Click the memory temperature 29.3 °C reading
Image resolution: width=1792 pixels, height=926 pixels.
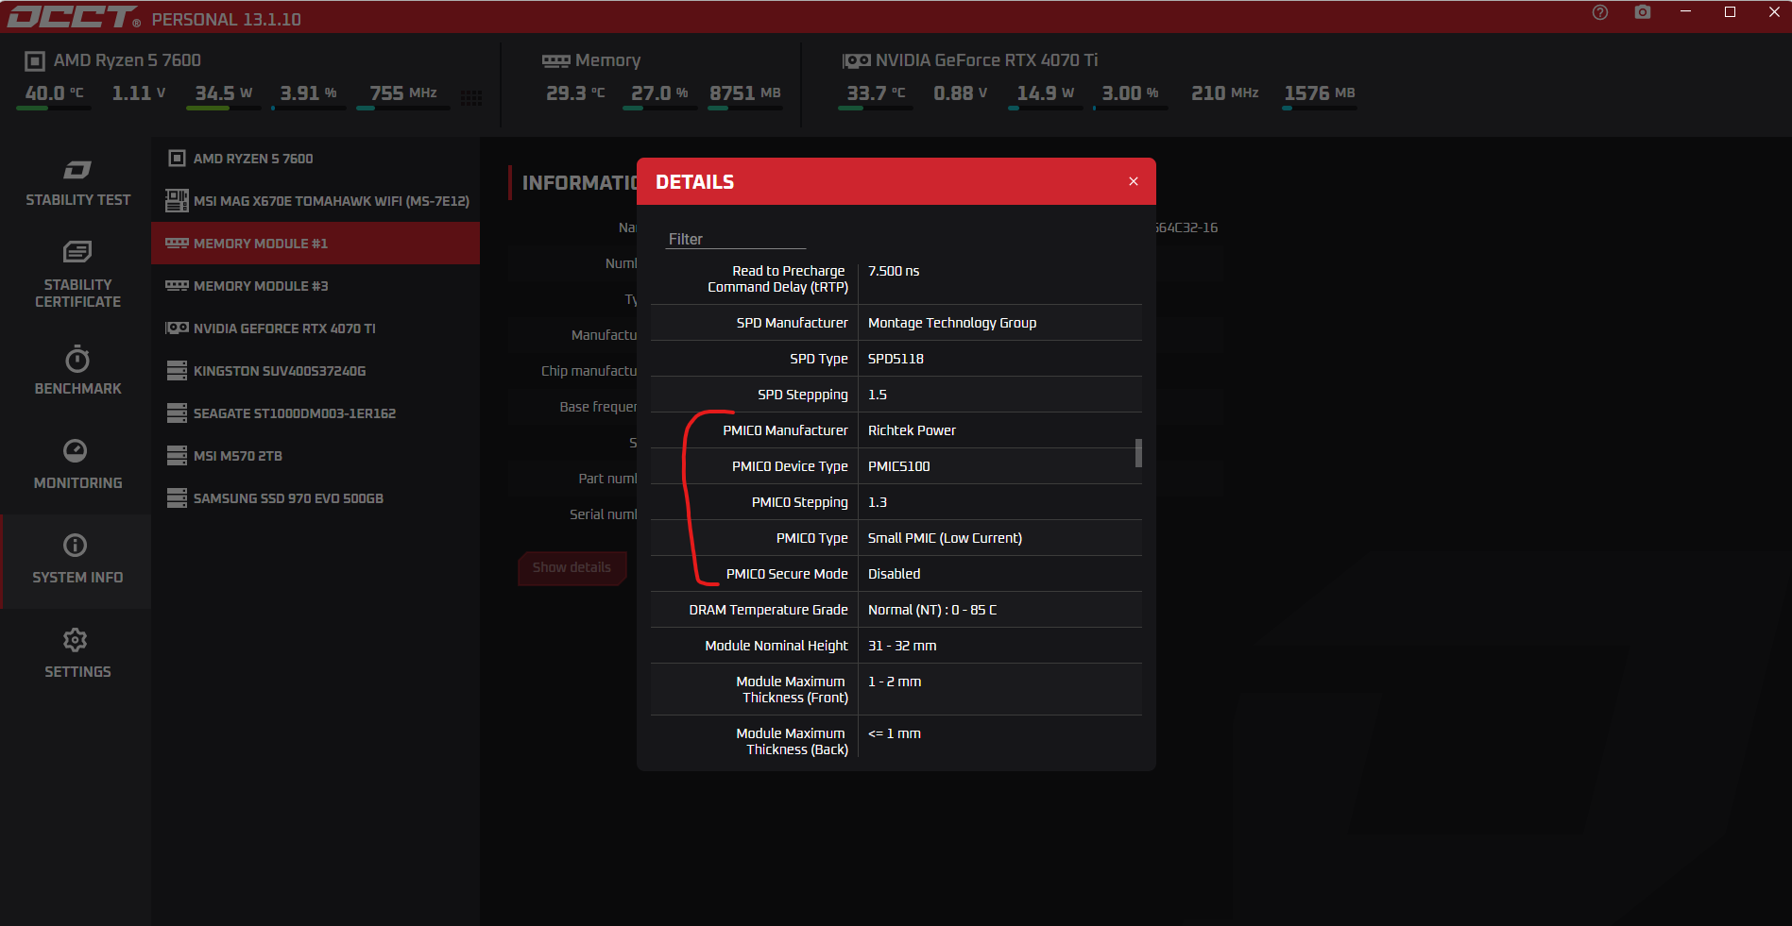(575, 93)
